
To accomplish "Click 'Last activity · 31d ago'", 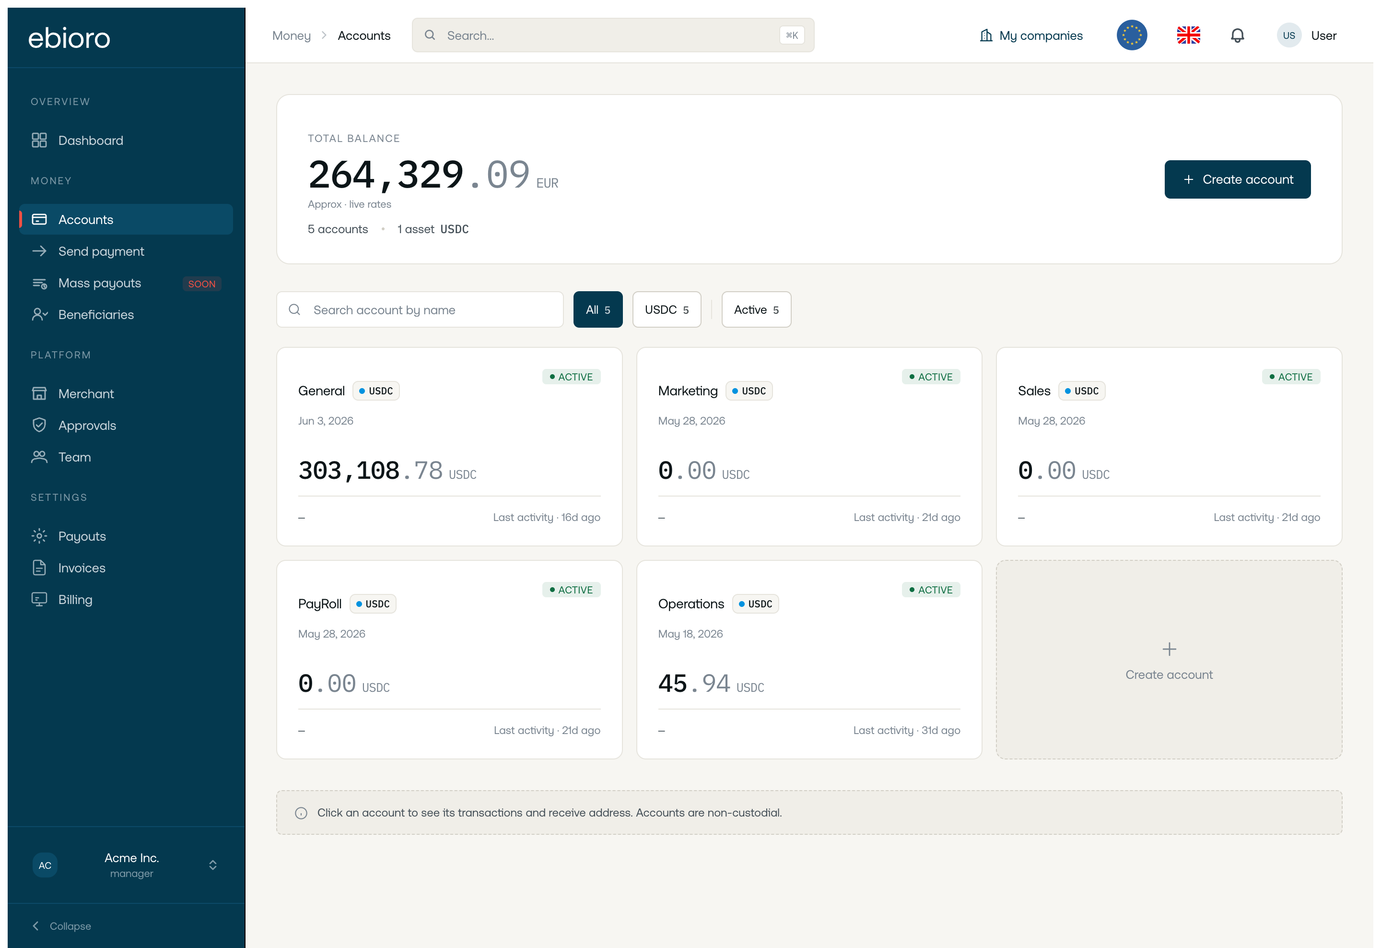I will tap(906, 731).
